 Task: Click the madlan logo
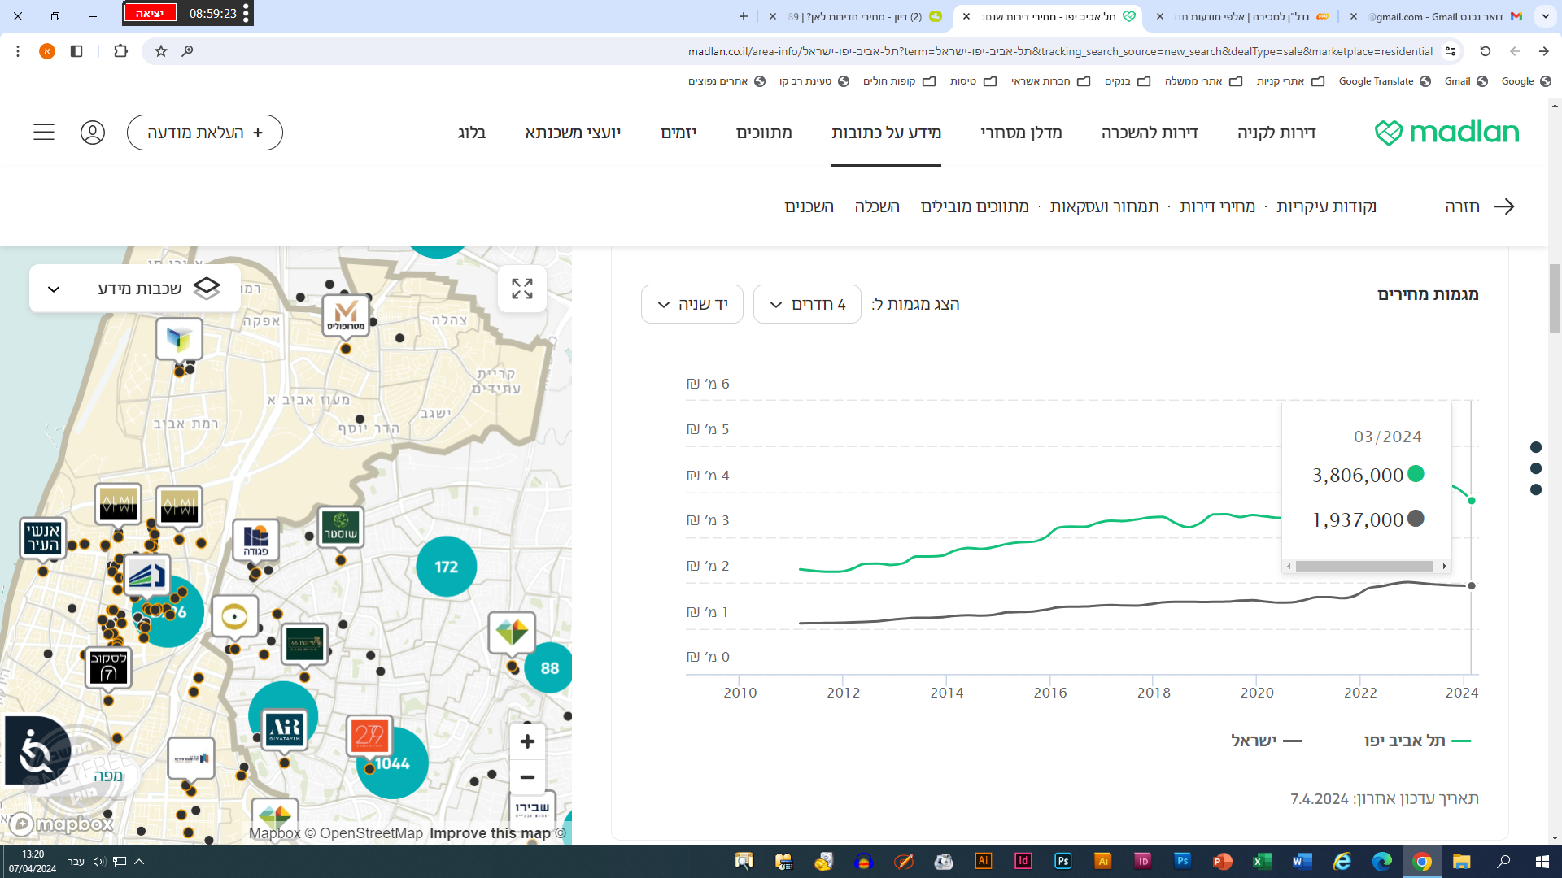tap(1446, 133)
